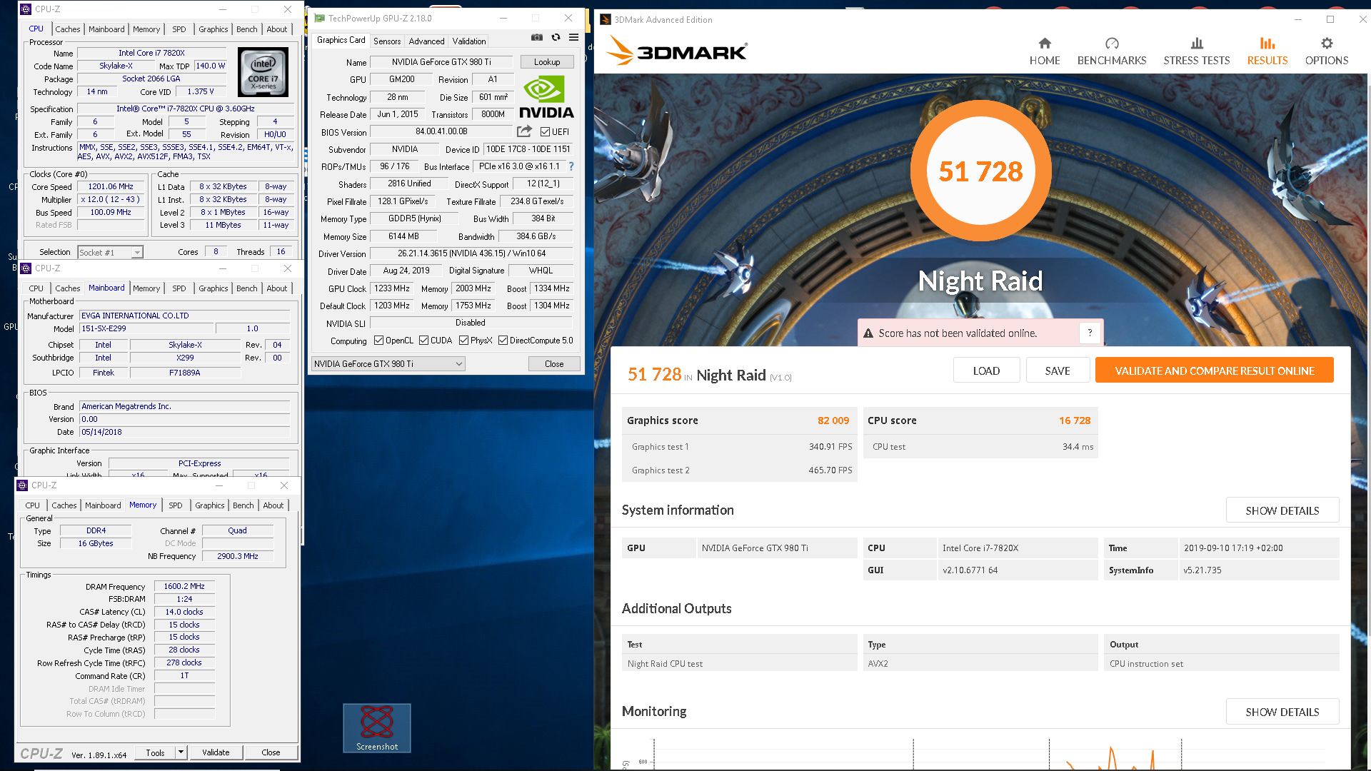The image size is (1371, 771).
Task: Toggle the DirectCompute 5.0 checkbox
Action: [x=503, y=341]
